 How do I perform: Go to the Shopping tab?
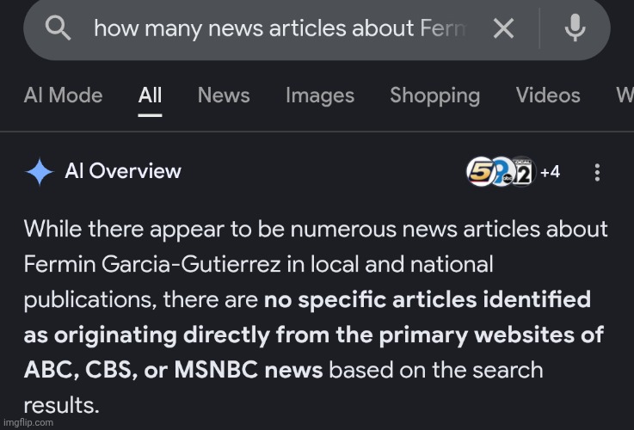point(434,95)
